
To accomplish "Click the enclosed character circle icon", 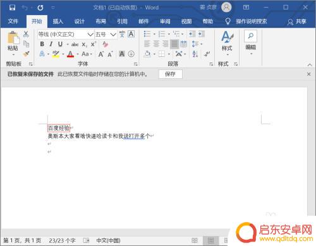I will pyautogui.click(x=131, y=54).
